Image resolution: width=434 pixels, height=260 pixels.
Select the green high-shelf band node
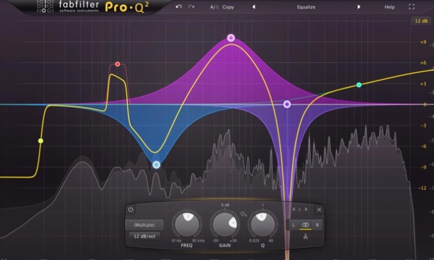pos(359,85)
